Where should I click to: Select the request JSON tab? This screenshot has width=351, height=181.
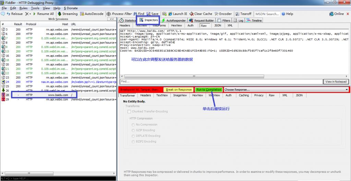218,25
